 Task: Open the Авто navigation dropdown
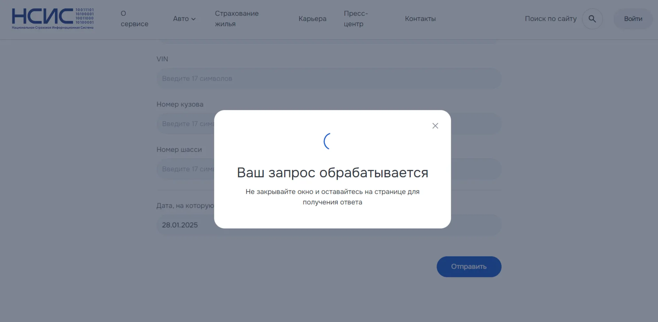coord(184,19)
